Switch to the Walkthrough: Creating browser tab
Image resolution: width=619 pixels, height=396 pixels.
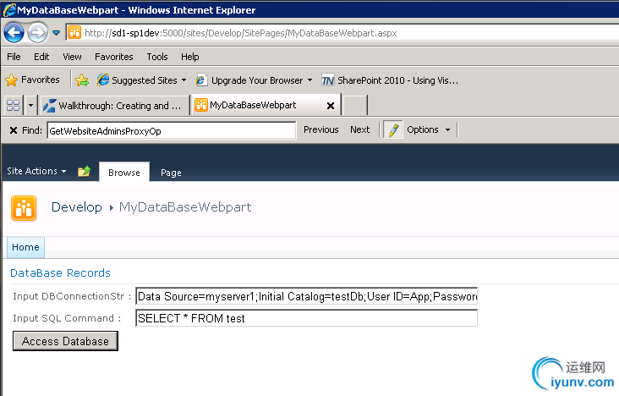pos(113,106)
